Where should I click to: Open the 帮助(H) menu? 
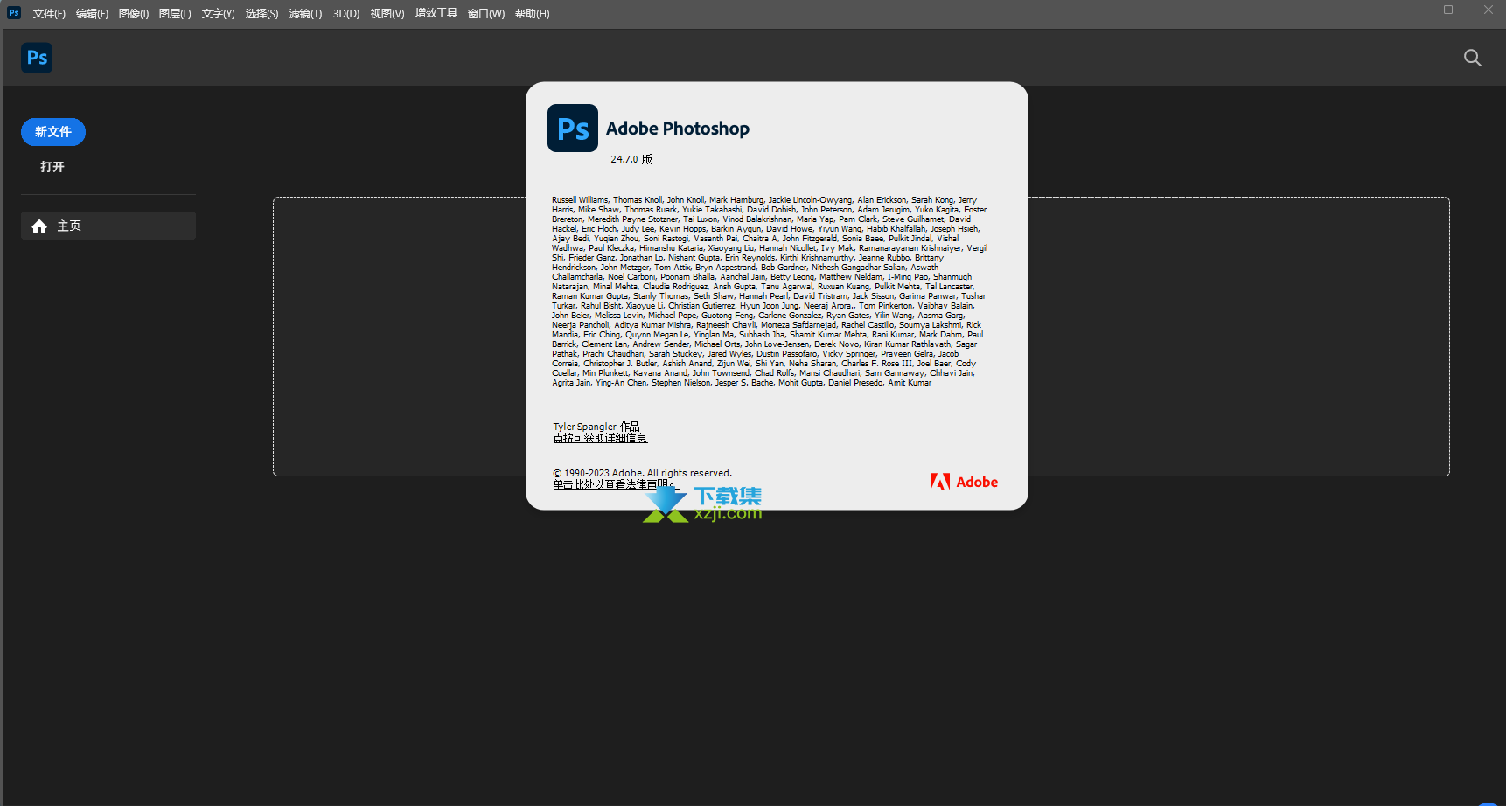532,14
